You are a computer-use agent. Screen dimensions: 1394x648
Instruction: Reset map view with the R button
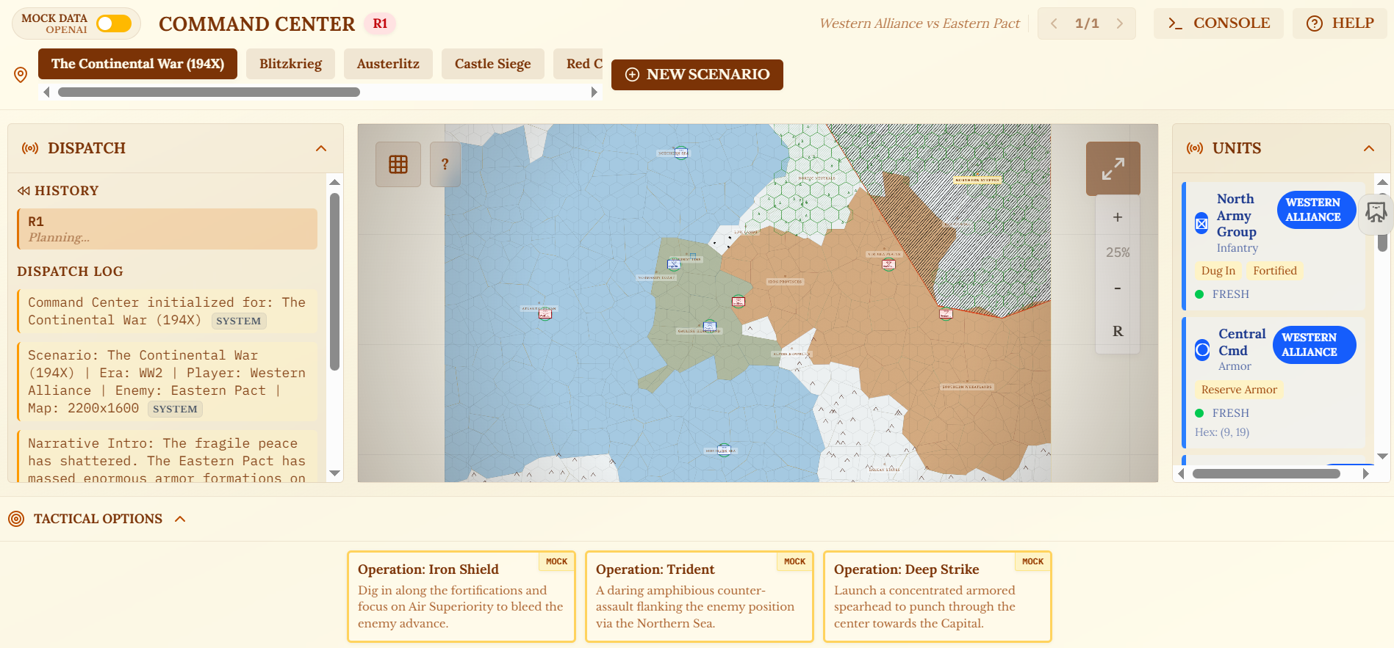point(1117,331)
